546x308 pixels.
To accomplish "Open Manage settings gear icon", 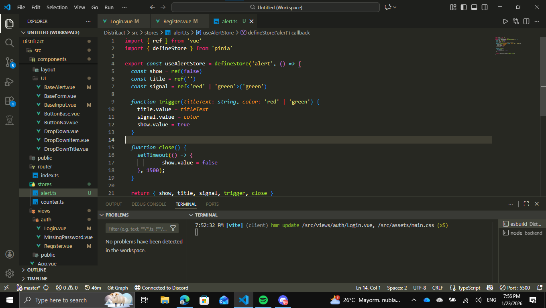I will tap(10, 274).
